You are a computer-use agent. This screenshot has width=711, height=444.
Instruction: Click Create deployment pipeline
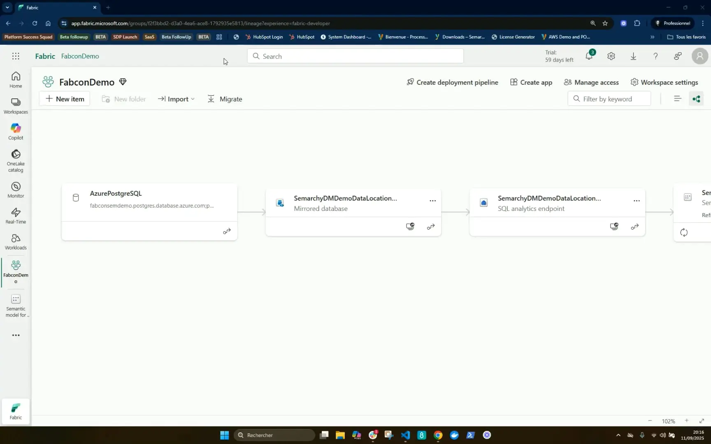pyautogui.click(x=452, y=82)
